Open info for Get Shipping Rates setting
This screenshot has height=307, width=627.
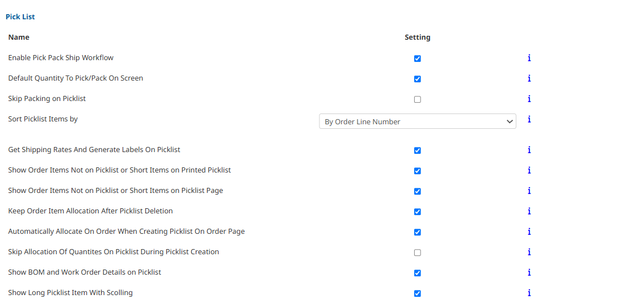point(529,150)
